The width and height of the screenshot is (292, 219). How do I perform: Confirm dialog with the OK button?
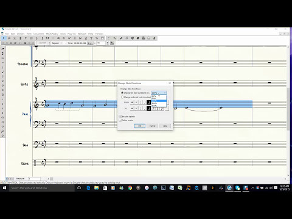pyautogui.click(x=139, y=126)
